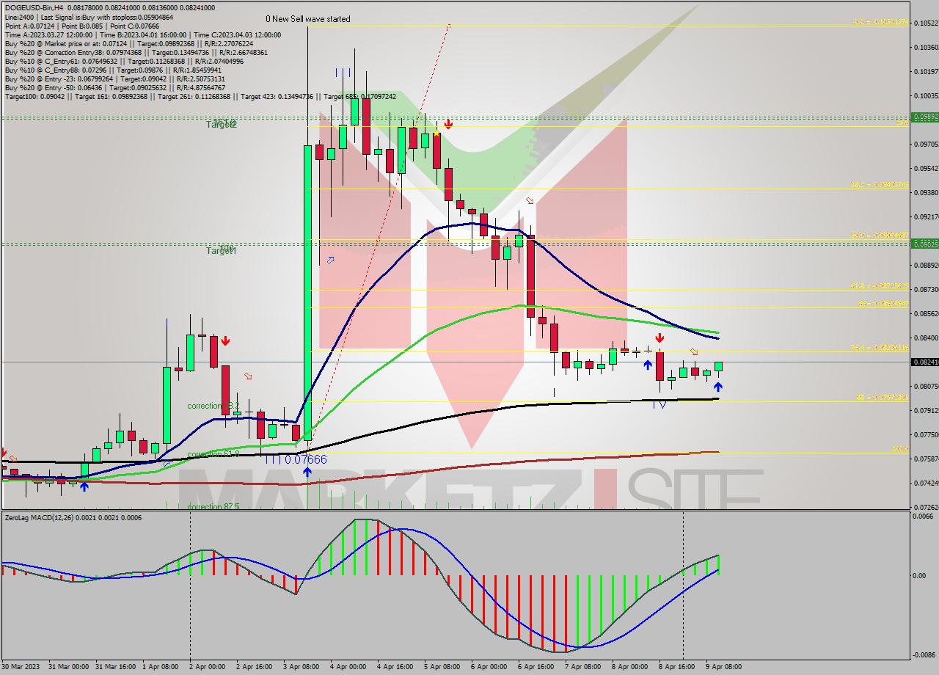Click the 0.09705 price axis value
Image resolution: width=939 pixels, height=675 pixels.
click(x=926, y=145)
